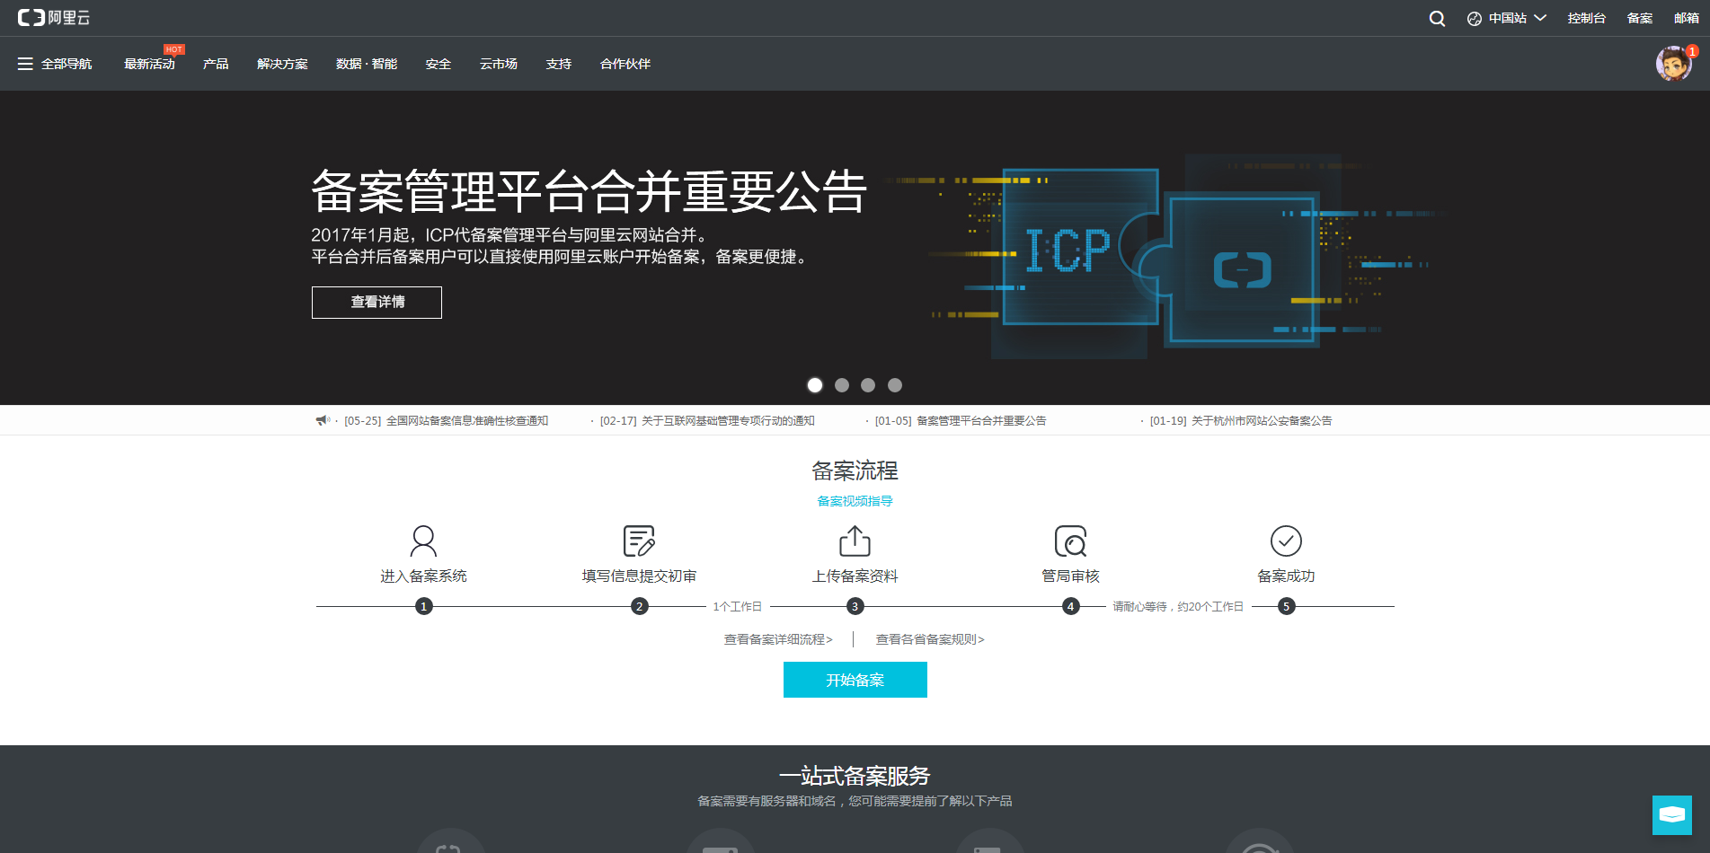Viewport: 1710px width, 853px height.
Task: Open the 安全 menu
Action: 439,64
